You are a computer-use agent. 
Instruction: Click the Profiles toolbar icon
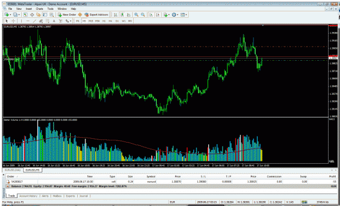coord(15,15)
